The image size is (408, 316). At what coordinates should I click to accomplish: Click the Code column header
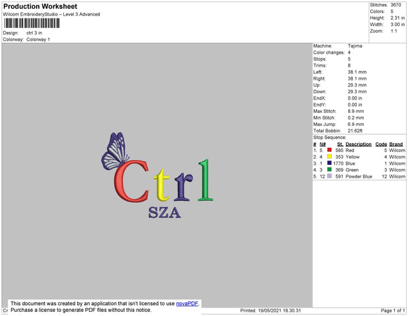point(381,144)
